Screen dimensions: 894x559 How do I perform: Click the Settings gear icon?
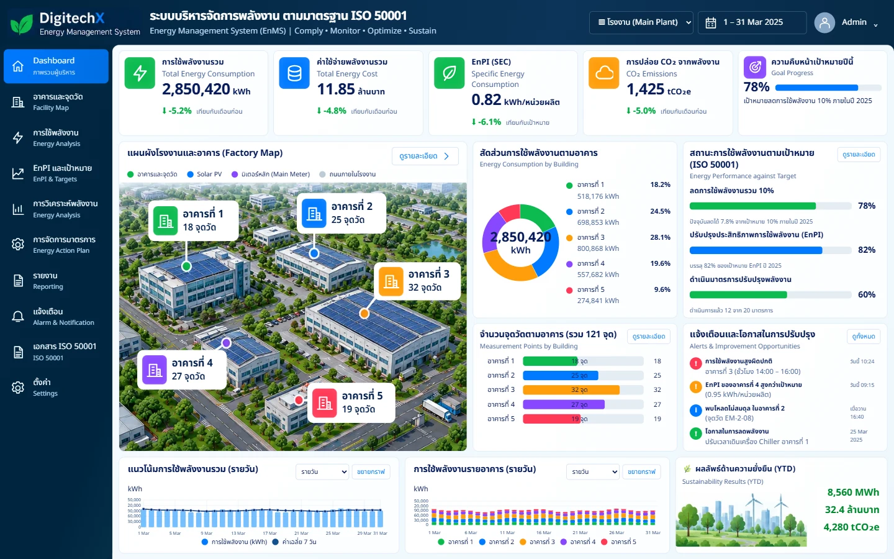(x=18, y=388)
